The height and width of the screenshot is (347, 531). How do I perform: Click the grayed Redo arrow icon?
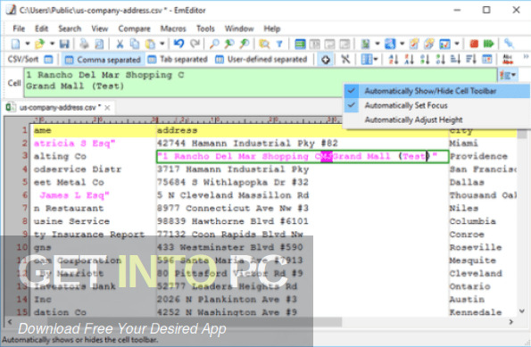click(195, 44)
